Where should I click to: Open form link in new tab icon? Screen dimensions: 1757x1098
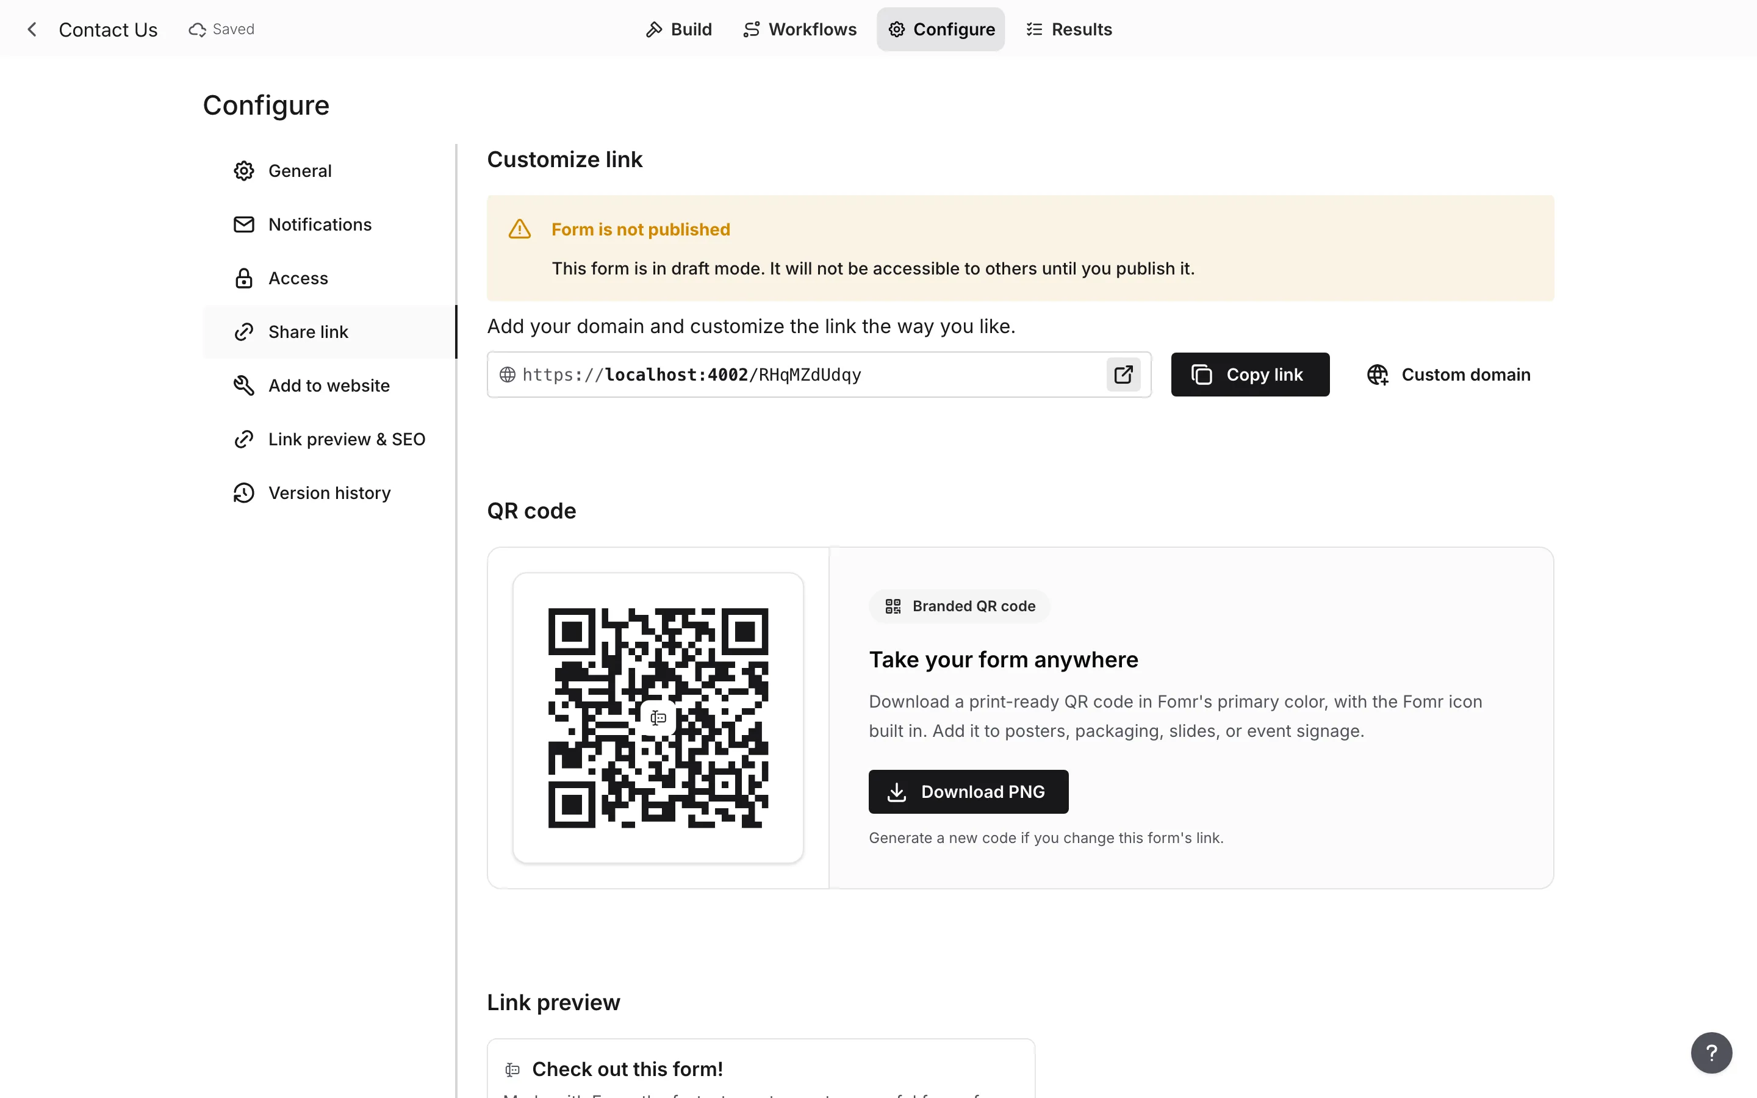point(1123,375)
